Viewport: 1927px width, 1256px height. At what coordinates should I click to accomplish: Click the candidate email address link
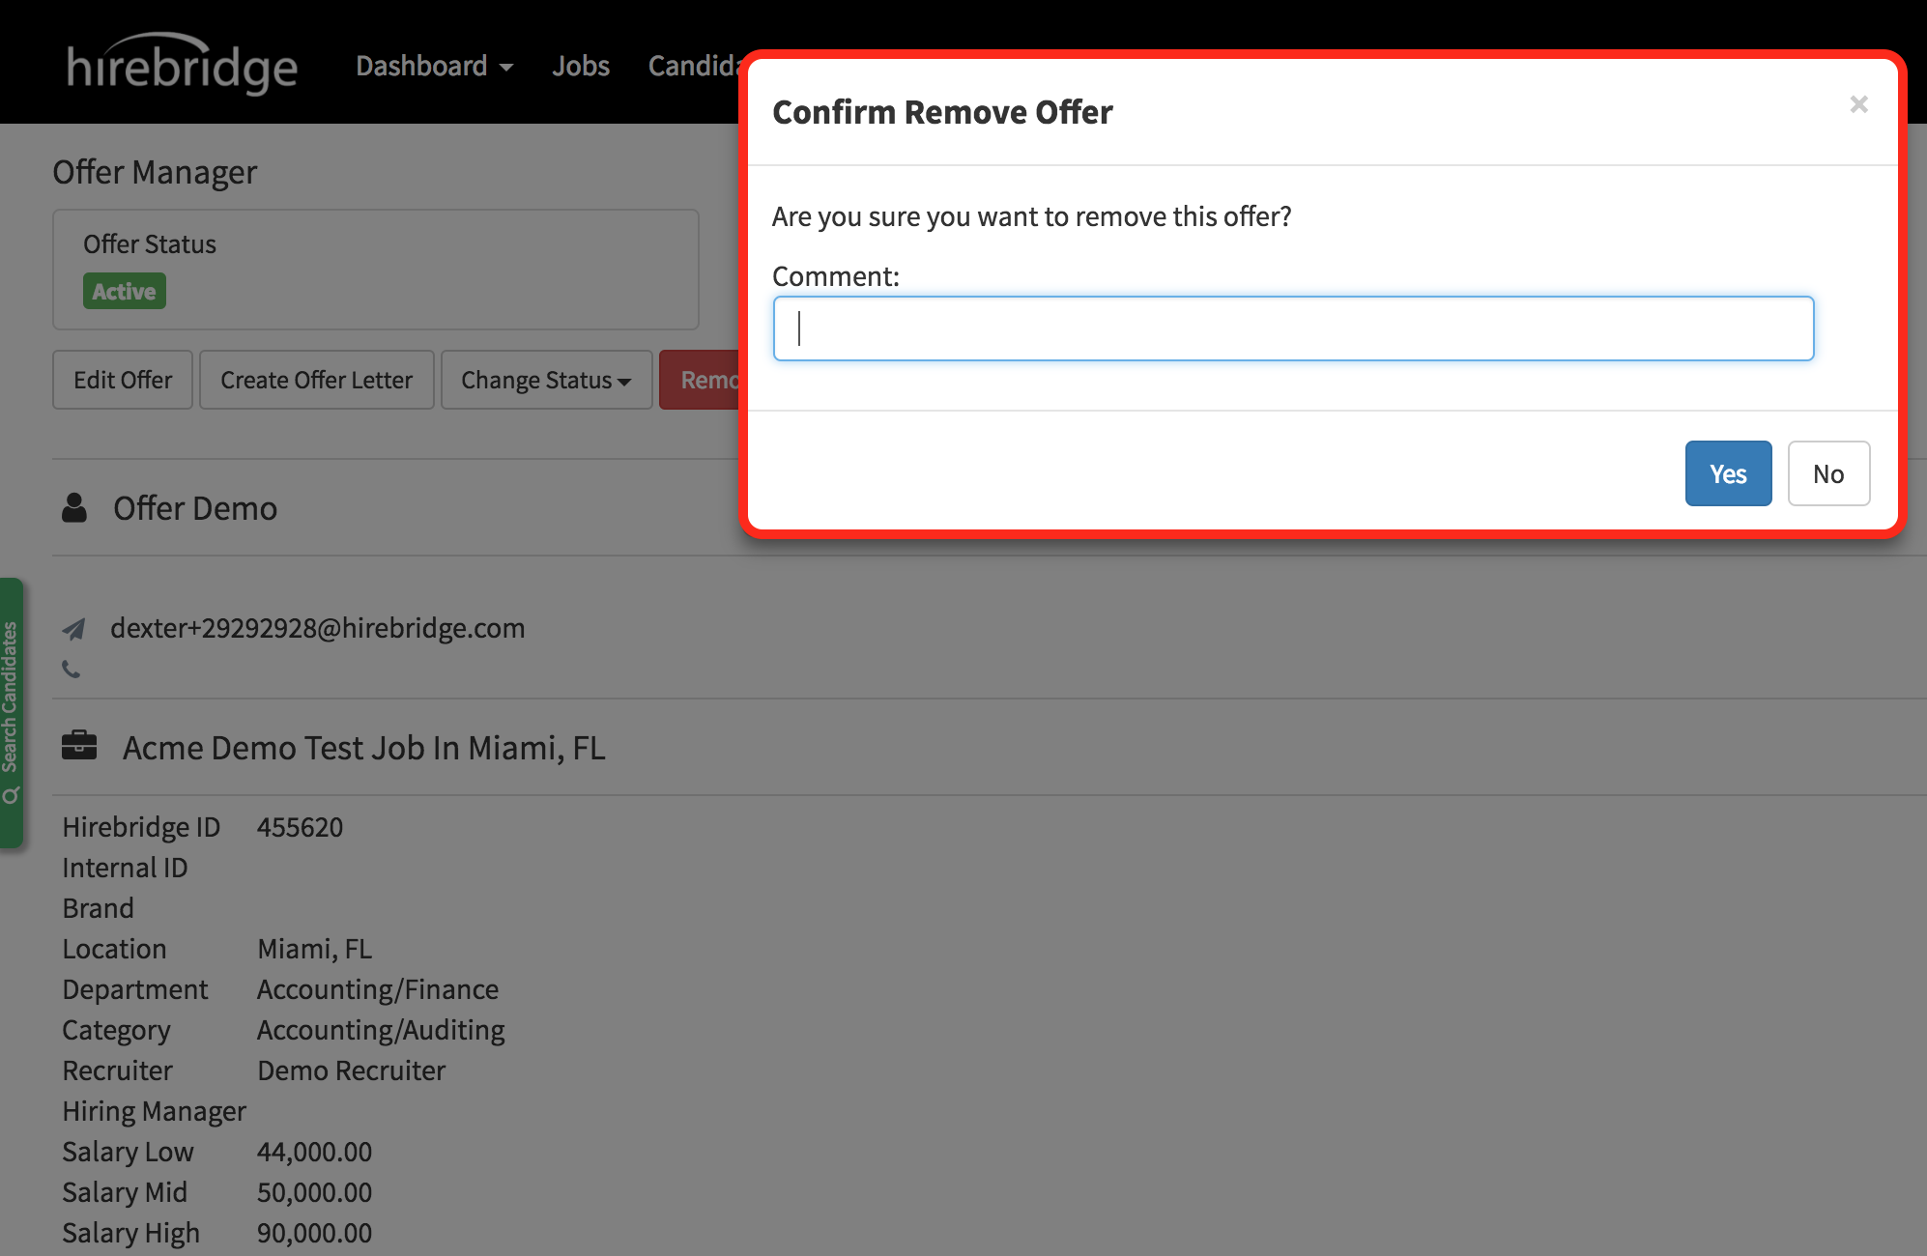click(x=318, y=629)
